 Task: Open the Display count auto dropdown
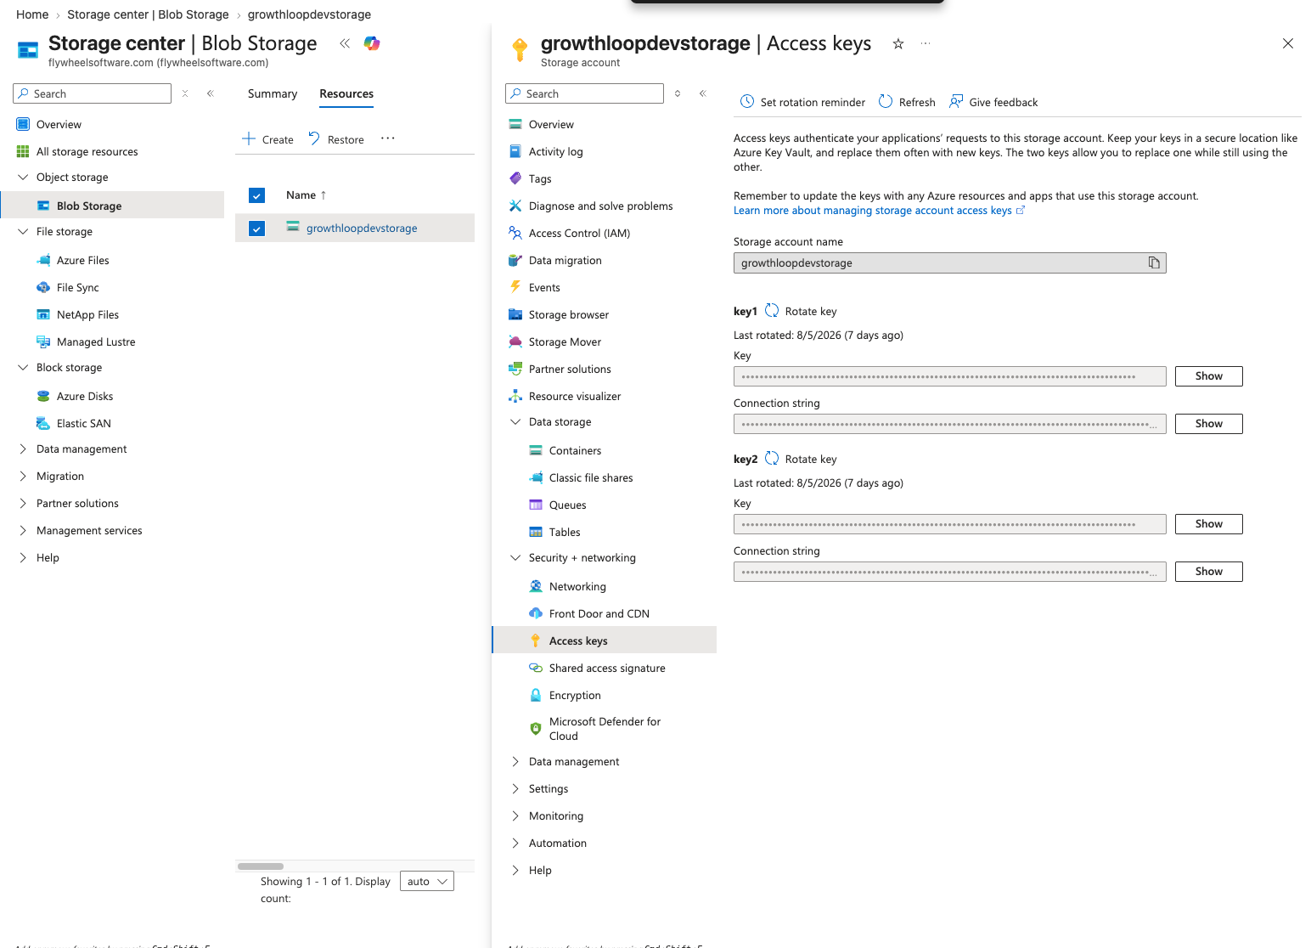coord(426,881)
